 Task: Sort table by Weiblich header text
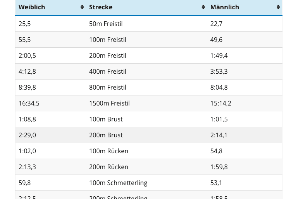tap(32, 7)
